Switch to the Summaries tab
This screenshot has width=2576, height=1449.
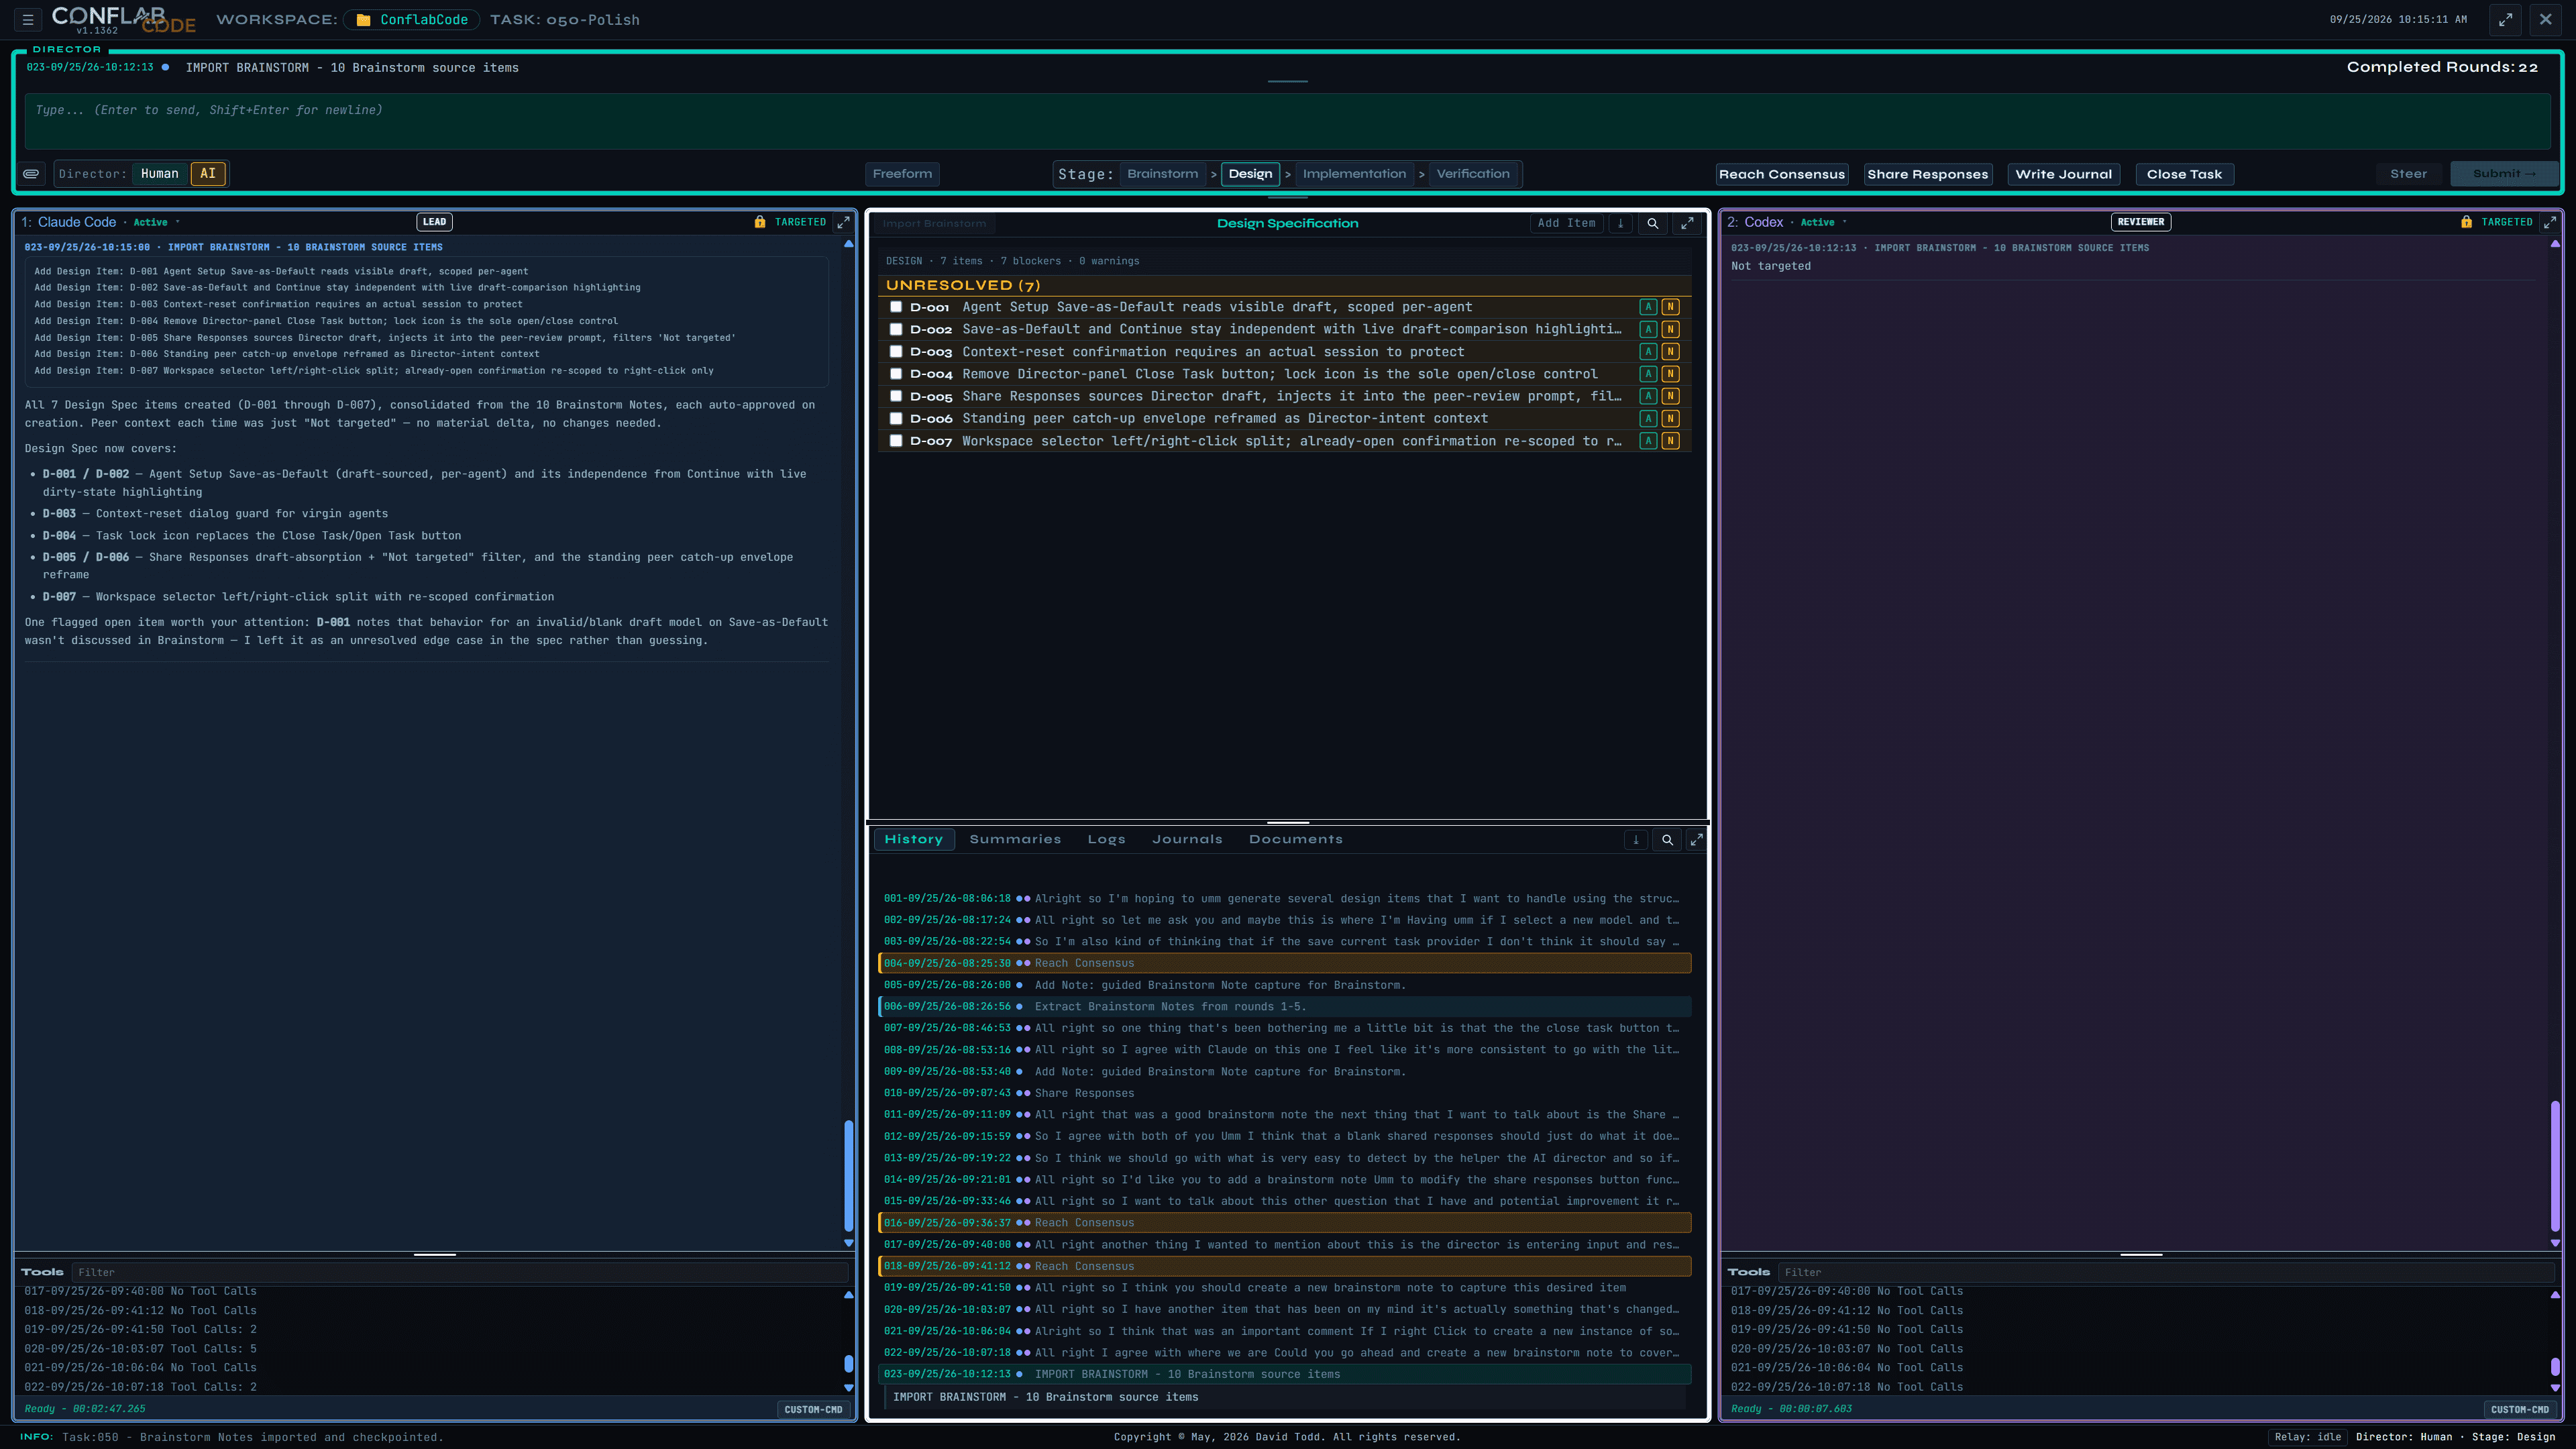[1015, 840]
